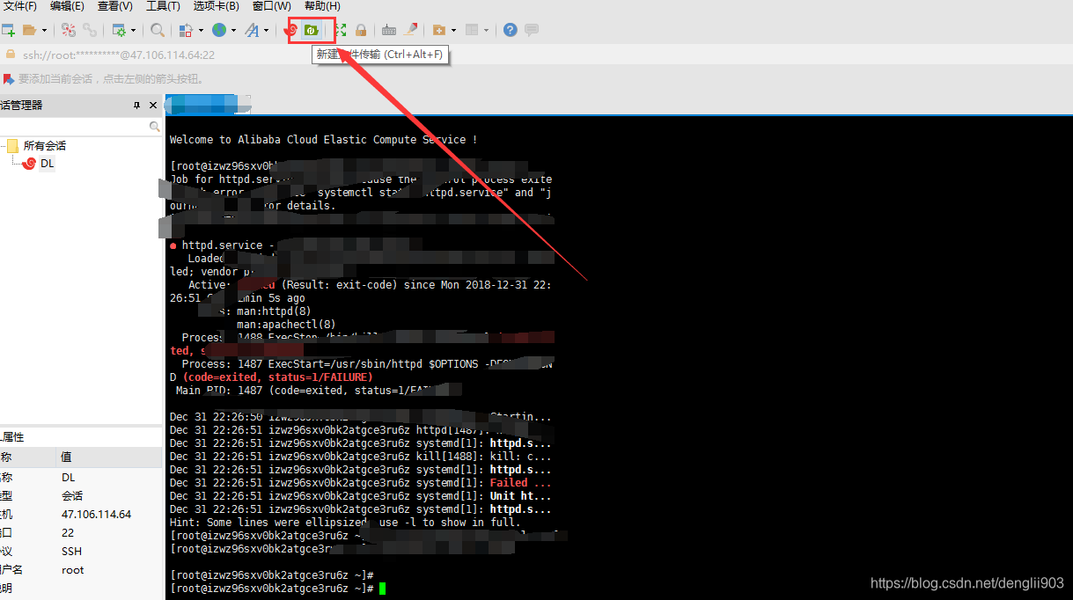Image resolution: width=1073 pixels, height=600 pixels.
Task: Click the protocol value SSH
Action: coord(71,551)
